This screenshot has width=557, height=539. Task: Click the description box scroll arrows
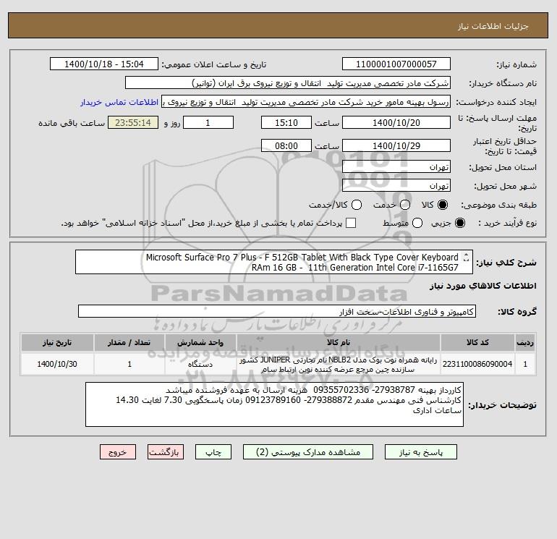click(x=466, y=258)
